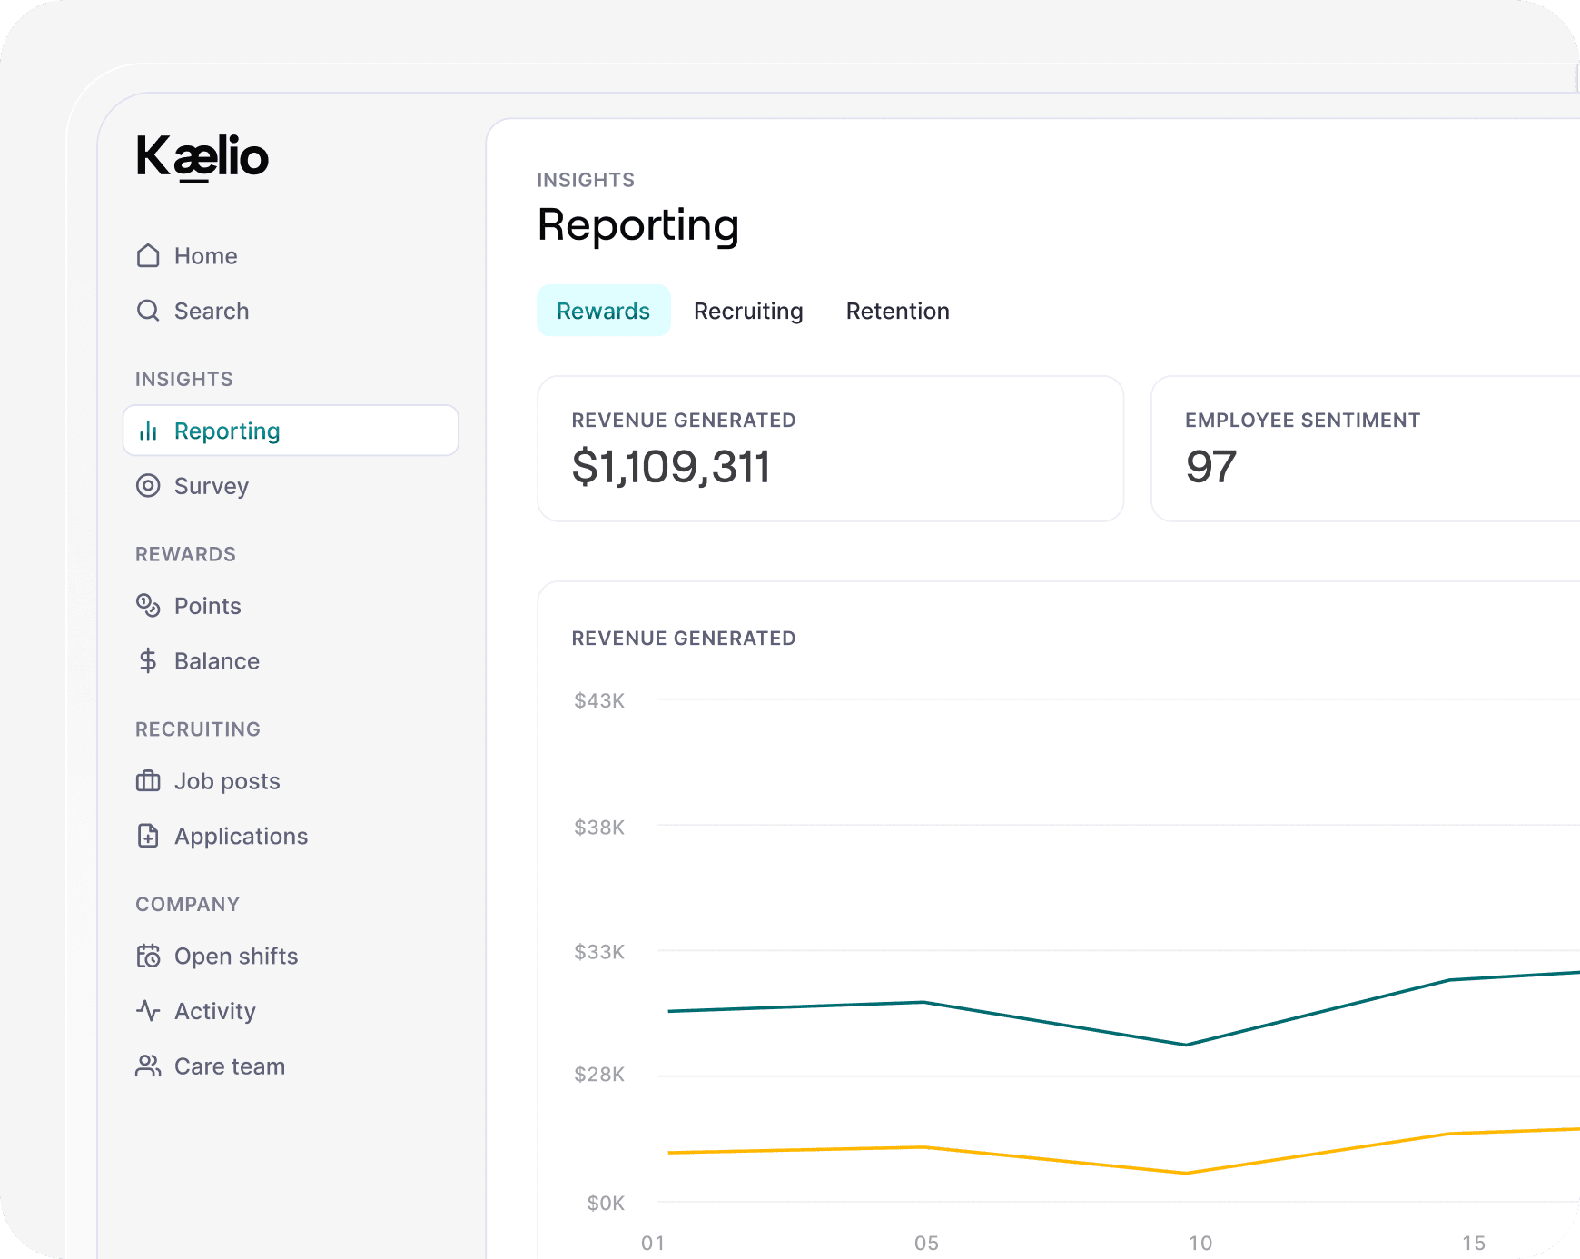Viewport: 1580px width, 1259px height.
Task: Select Reporting in the sidebar
Action: pyautogui.click(x=291, y=431)
